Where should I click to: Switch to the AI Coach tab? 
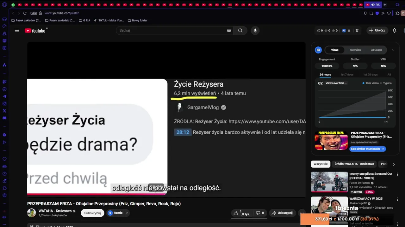[377, 50]
